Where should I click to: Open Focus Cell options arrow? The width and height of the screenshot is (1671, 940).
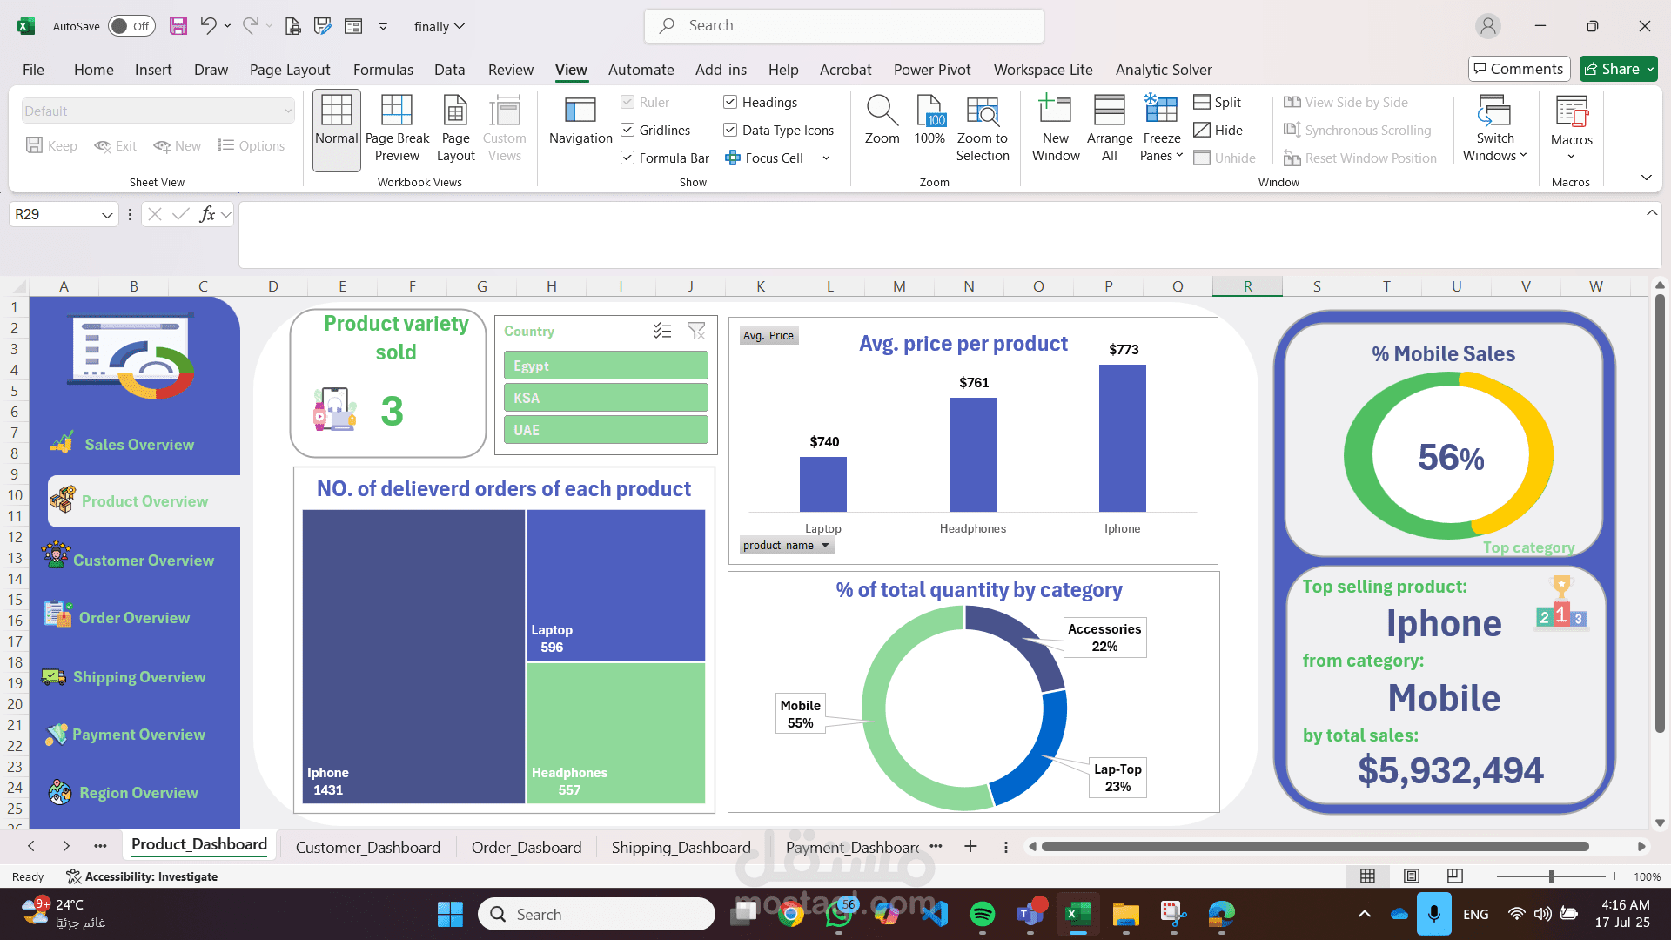coord(826,158)
